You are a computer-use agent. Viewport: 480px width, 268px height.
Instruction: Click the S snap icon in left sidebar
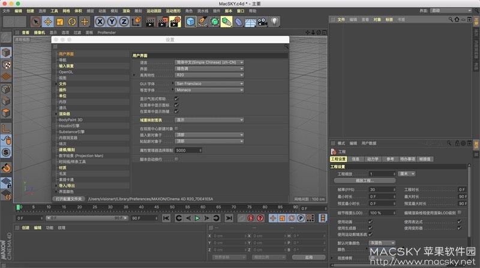tap(6, 152)
